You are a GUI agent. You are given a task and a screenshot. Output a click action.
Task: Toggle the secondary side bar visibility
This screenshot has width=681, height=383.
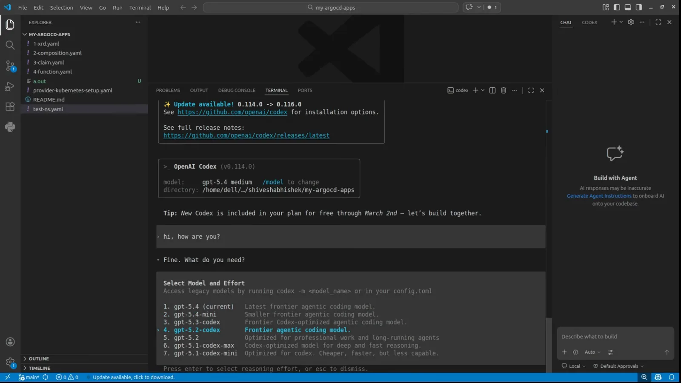639,7
